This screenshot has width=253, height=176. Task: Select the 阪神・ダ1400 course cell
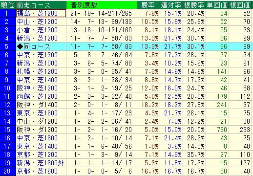pos(41,105)
